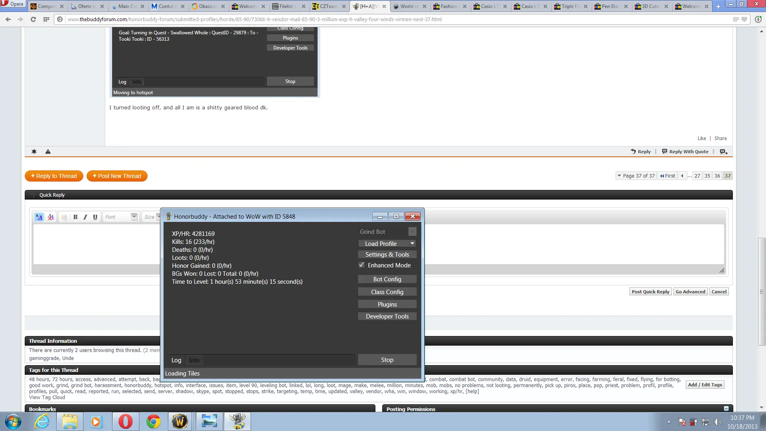766x431 pixels.
Task: Stop the bot in Honorbuddy window
Action: (x=387, y=360)
